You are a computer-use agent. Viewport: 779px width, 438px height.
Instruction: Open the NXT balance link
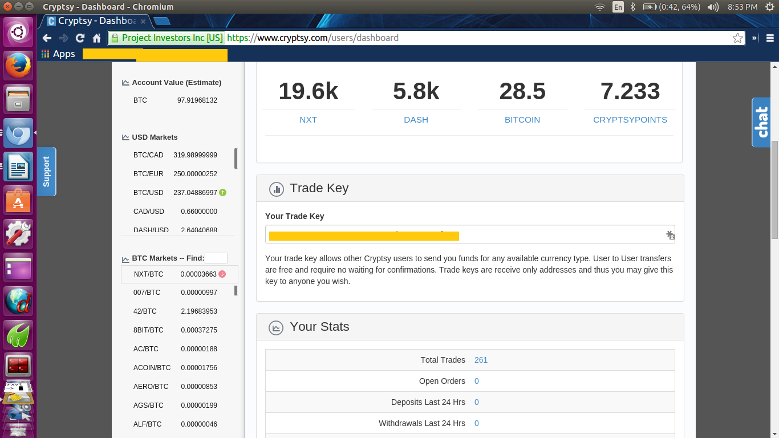pos(308,120)
